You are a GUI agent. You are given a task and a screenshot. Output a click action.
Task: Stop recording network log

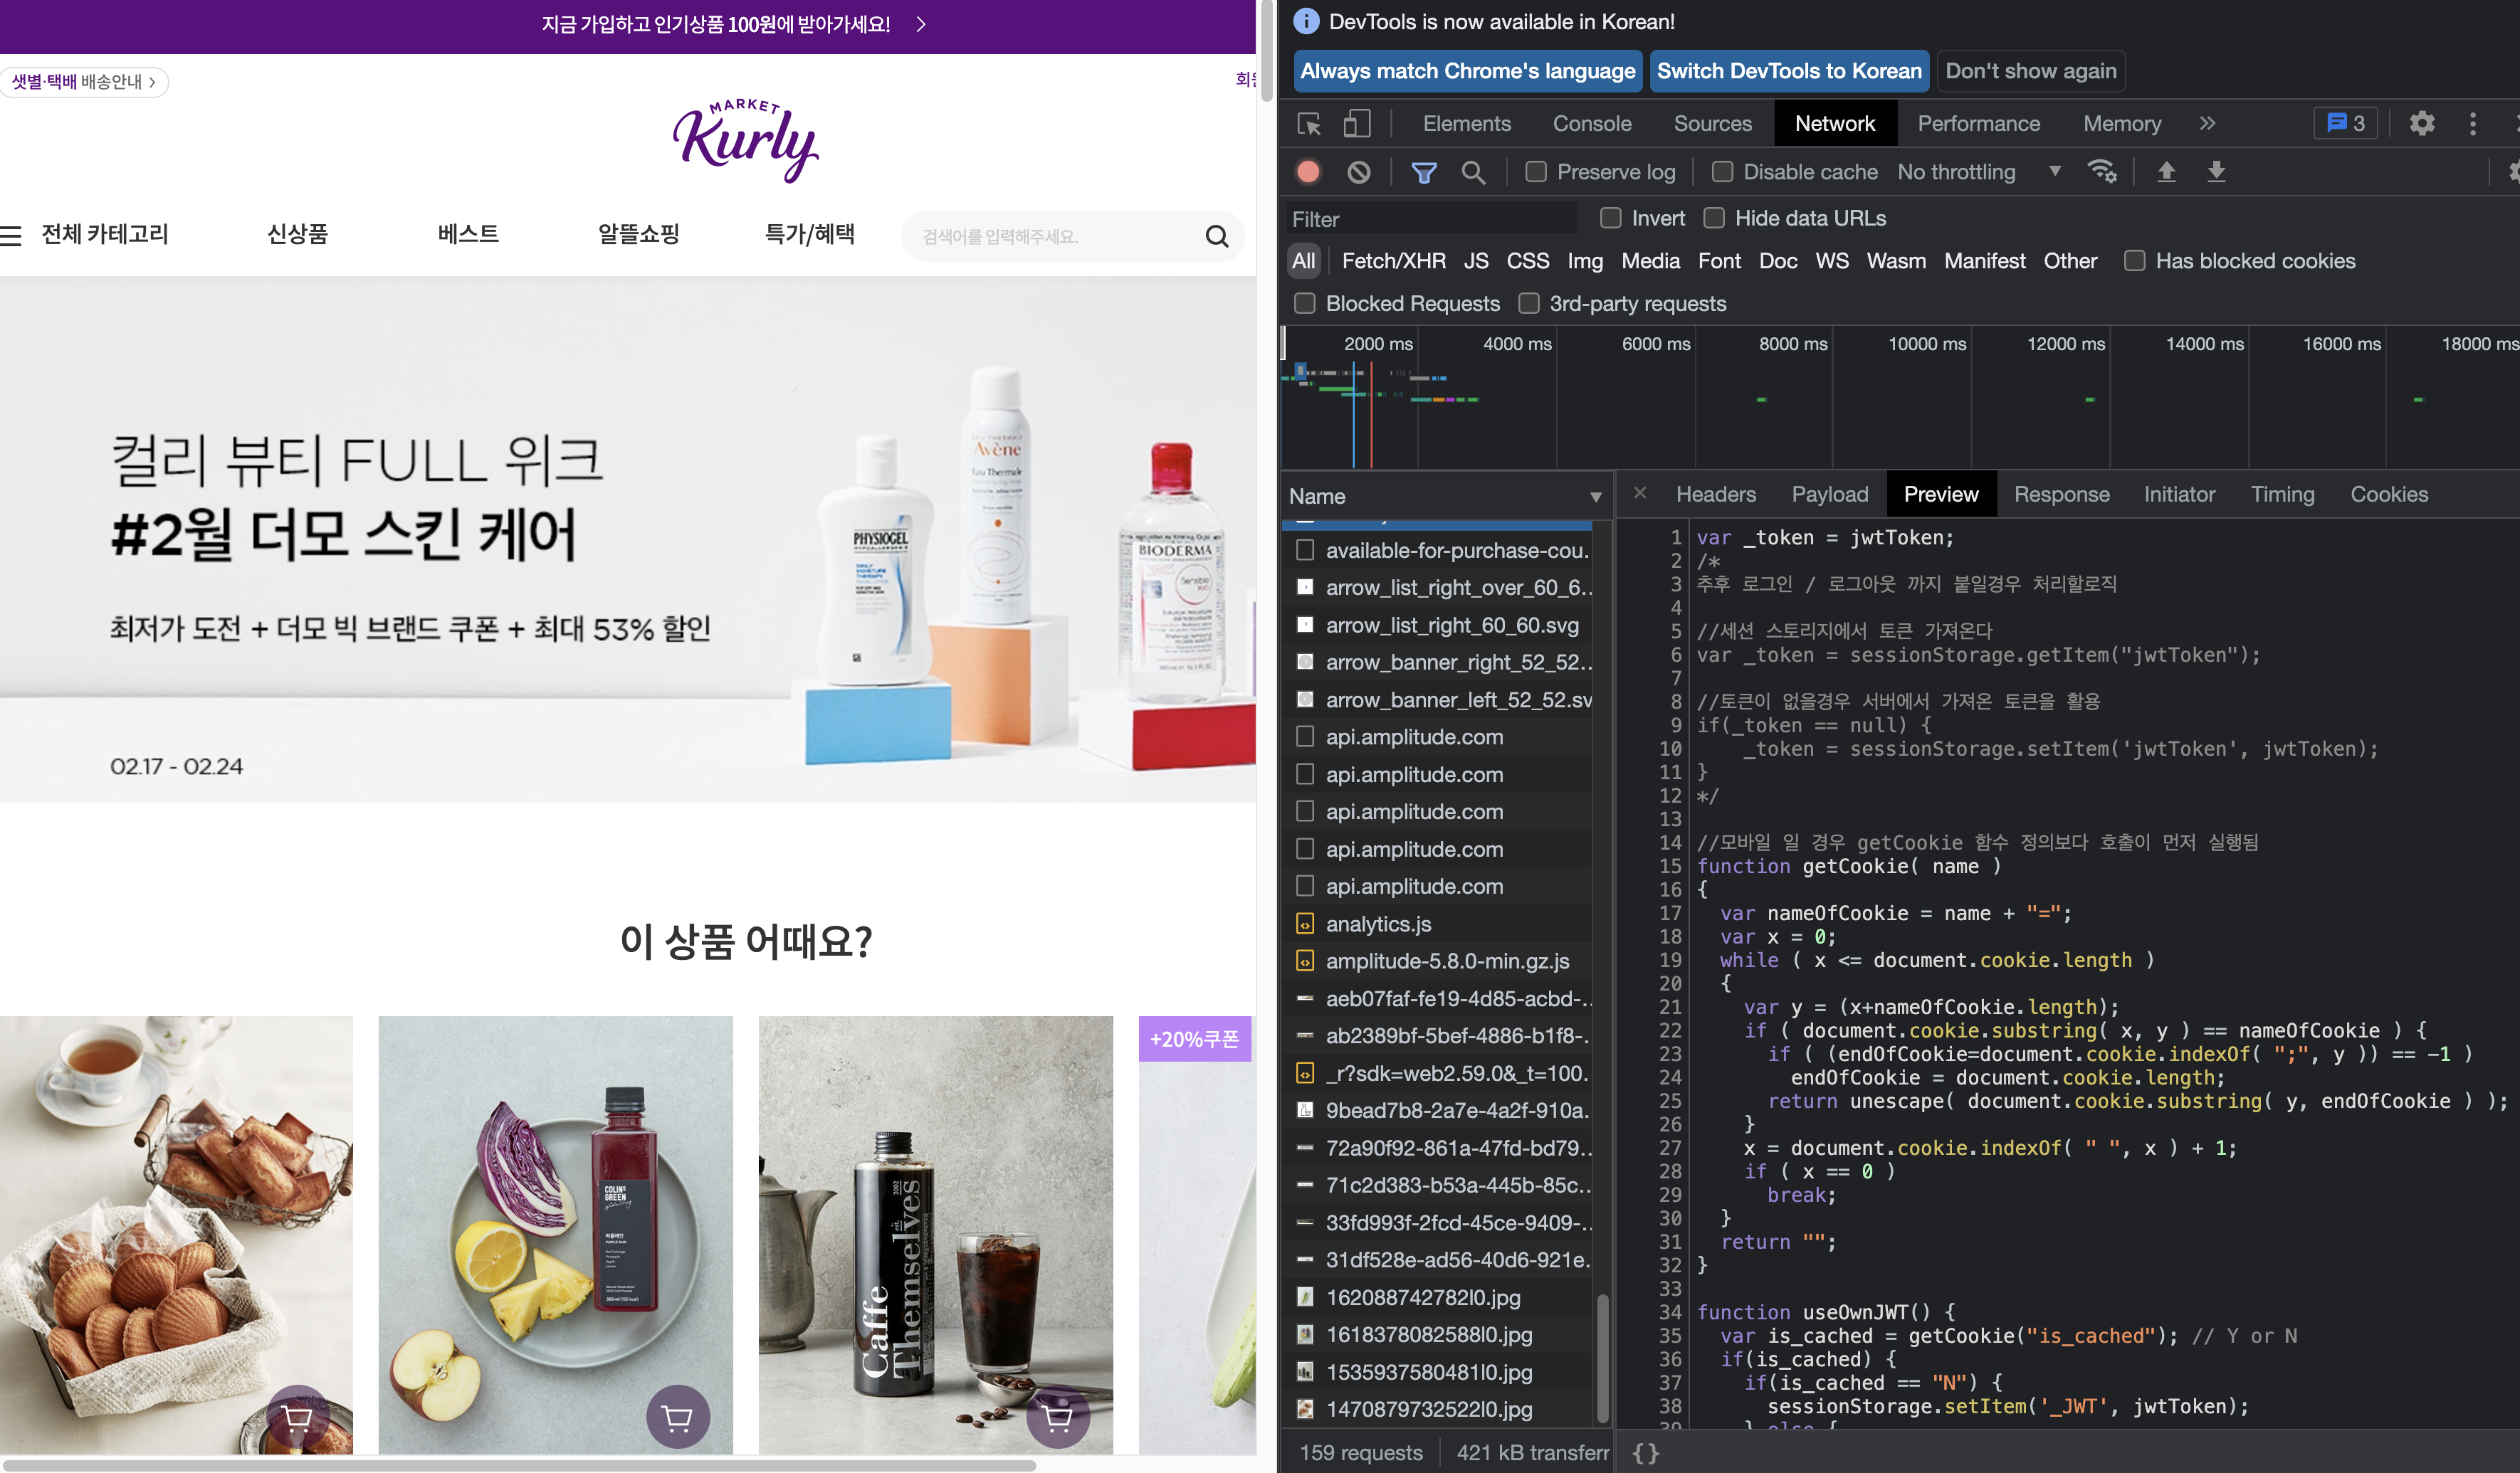click(1308, 172)
